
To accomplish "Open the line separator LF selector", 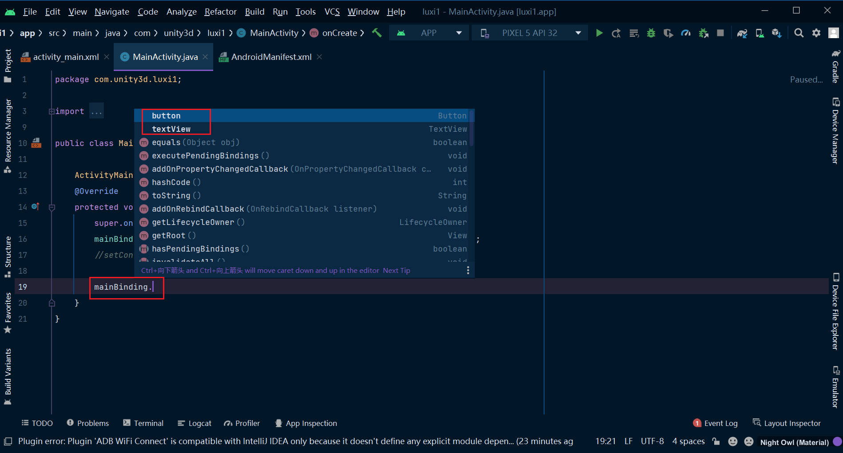I will coord(628,441).
